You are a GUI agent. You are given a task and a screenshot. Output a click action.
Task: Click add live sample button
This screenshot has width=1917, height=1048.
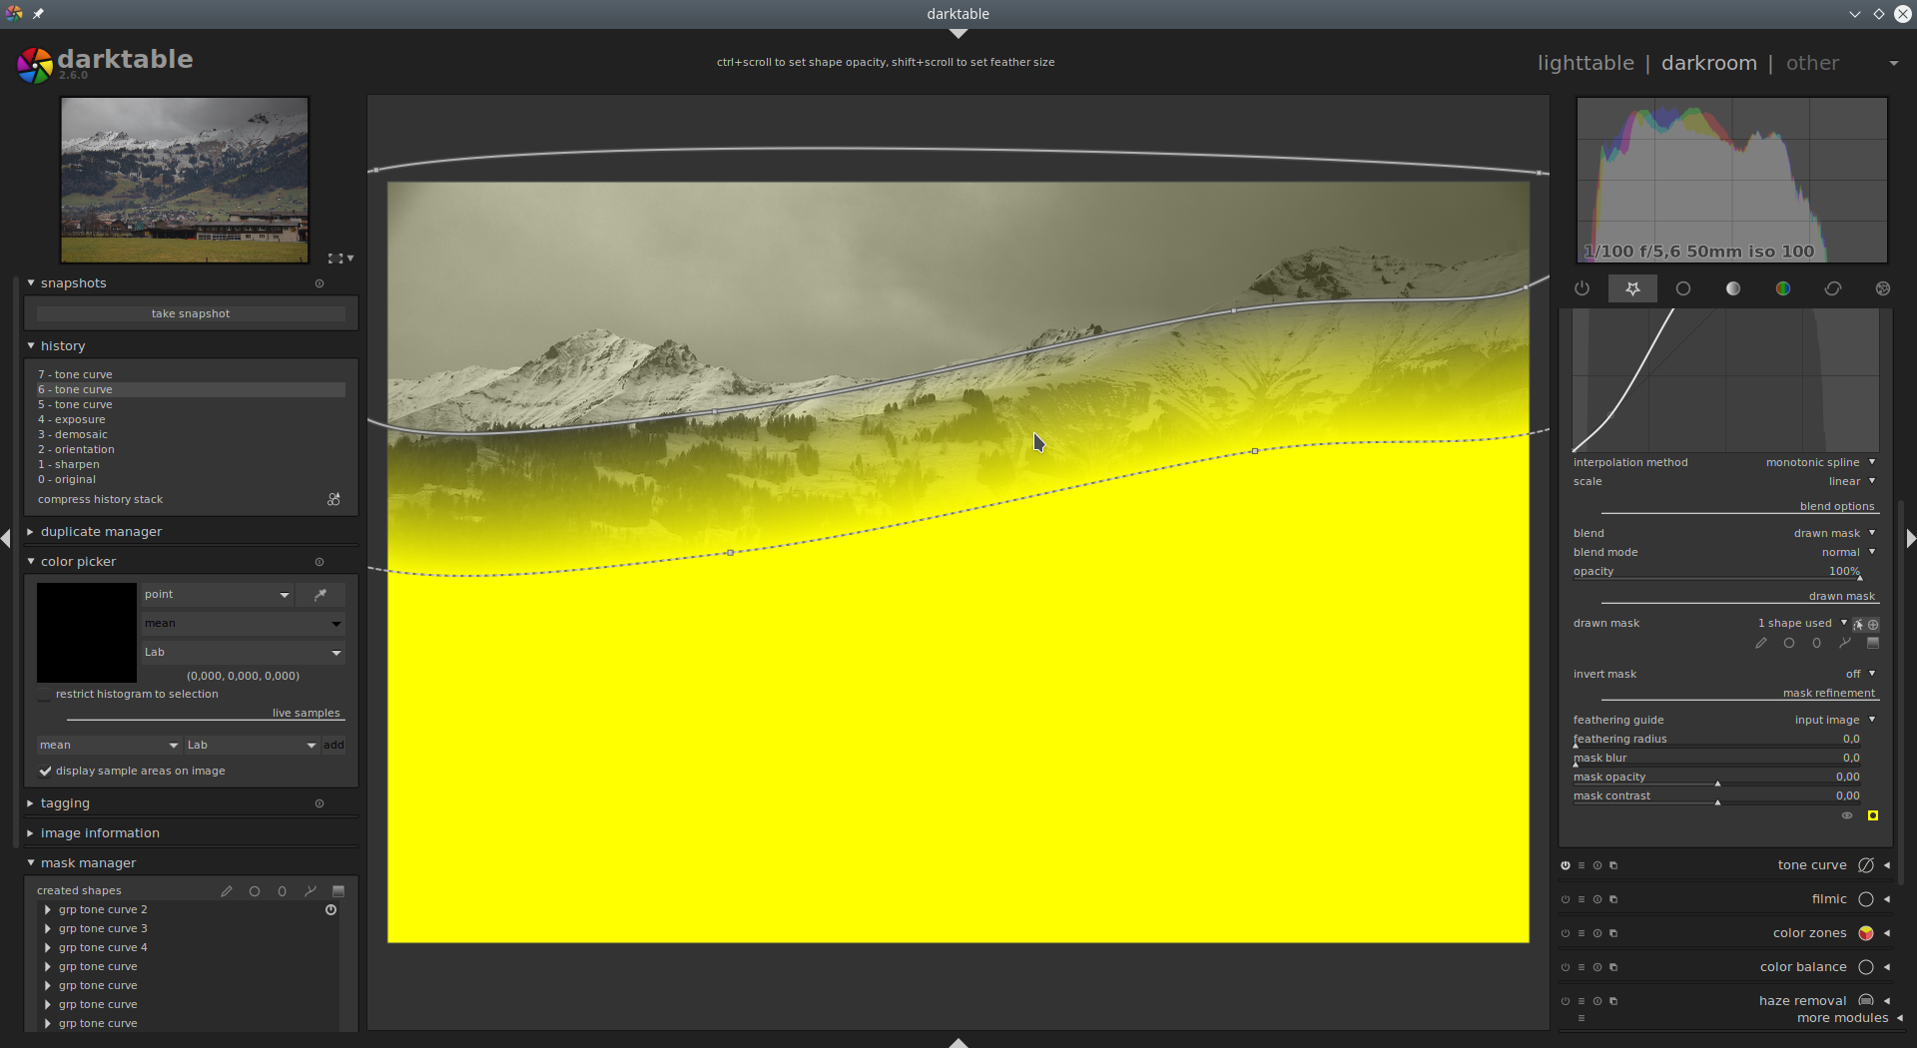[333, 746]
